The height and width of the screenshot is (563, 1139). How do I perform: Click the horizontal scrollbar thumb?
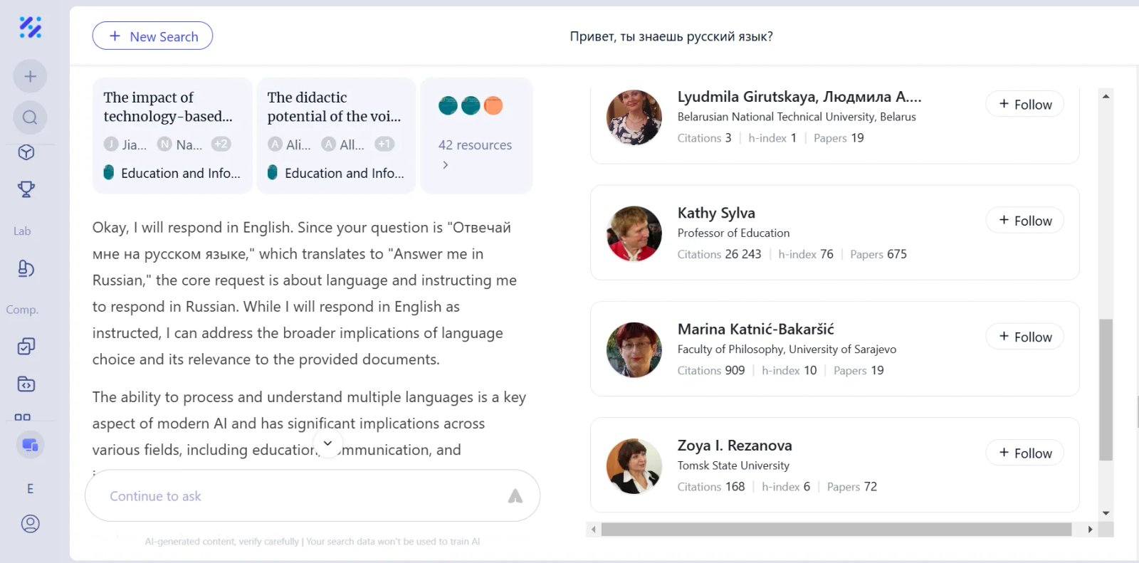836,530
